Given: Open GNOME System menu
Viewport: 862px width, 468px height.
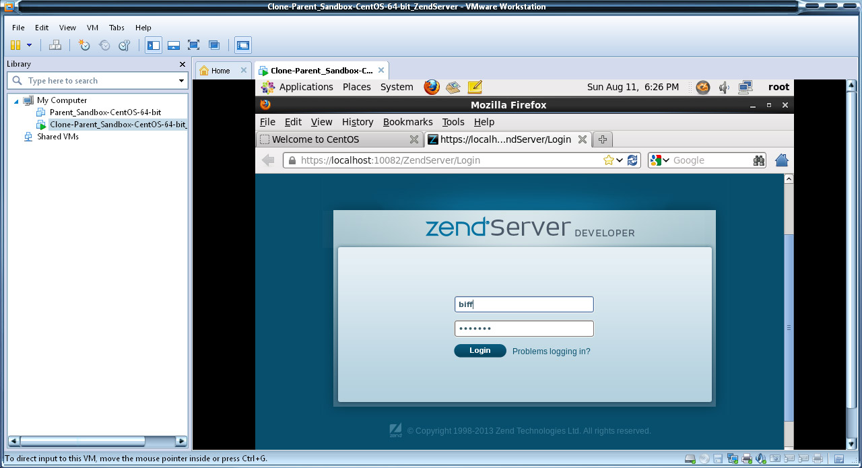Looking at the screenshot, I should (397, 87).
